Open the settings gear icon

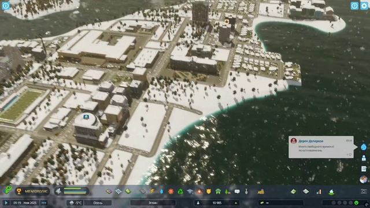pos(364,6)
